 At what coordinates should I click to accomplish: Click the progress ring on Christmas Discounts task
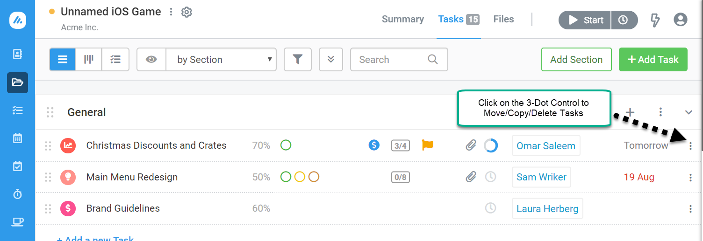pyautogui.click(x=491, y=145)
